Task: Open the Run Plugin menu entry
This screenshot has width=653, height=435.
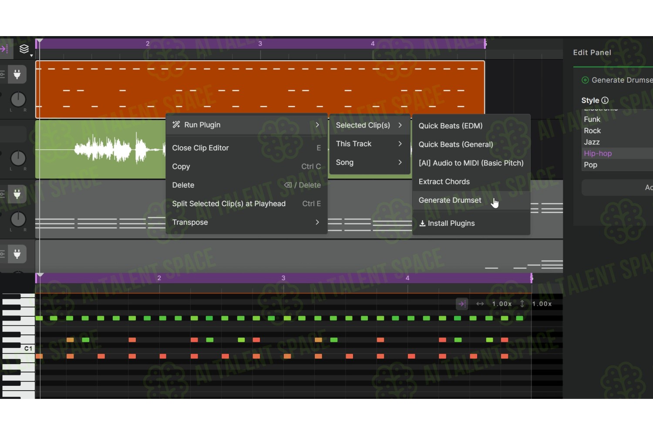Action: click(x=246, y=125)
